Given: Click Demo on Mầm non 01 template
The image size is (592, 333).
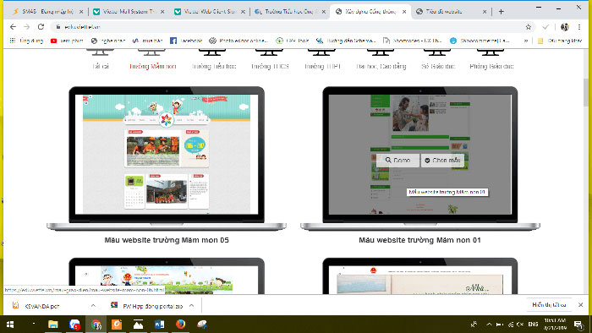Looking at the screenshot, I should (x=397, y=161).
